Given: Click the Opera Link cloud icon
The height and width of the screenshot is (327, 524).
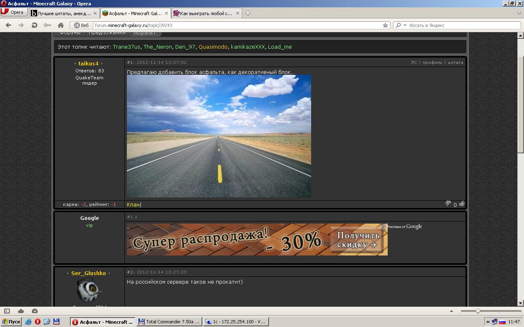Looking at the screenshot, I should tap(21, 311).
